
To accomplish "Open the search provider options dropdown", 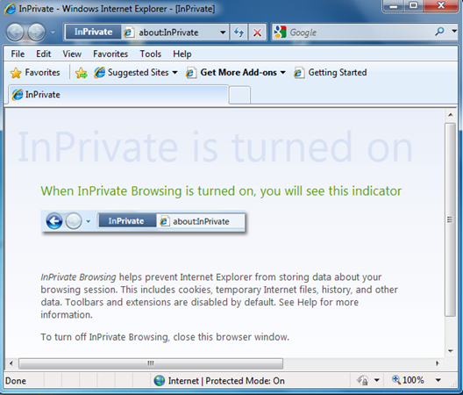I will [x=454, y=31].
